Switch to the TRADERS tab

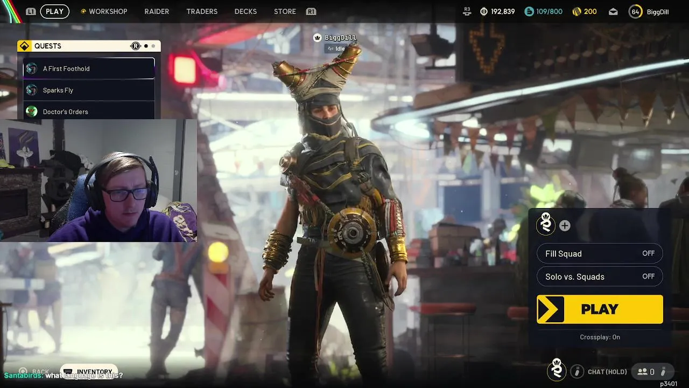tap(202, 11)
